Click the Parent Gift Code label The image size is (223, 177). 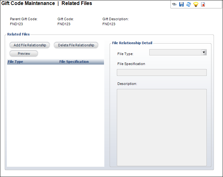coord(24,19)
